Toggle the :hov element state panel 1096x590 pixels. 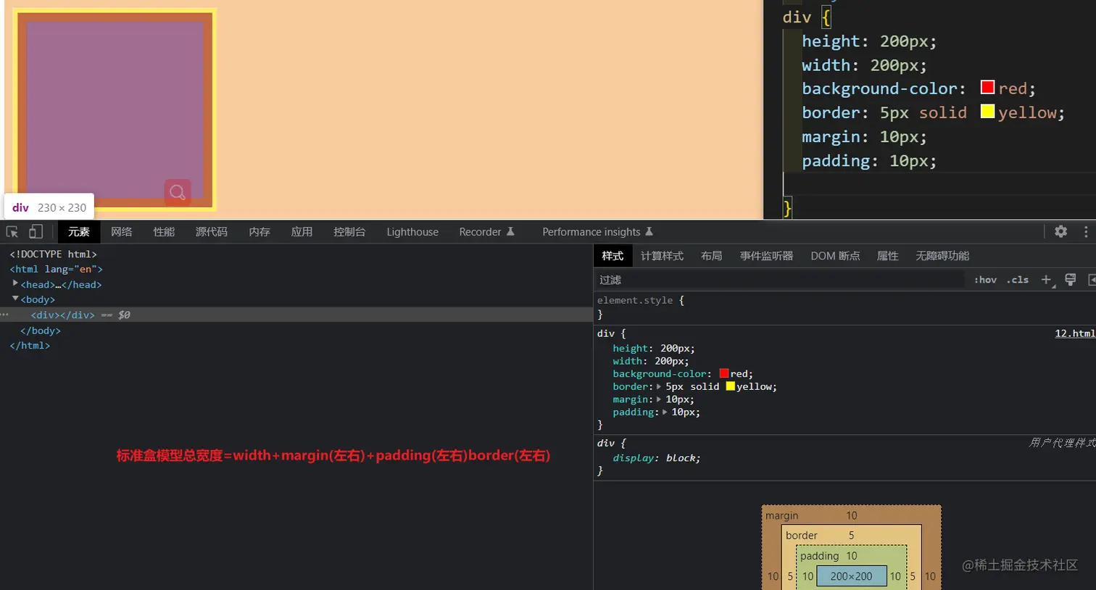pyautogui.click(x=985, y=280)
